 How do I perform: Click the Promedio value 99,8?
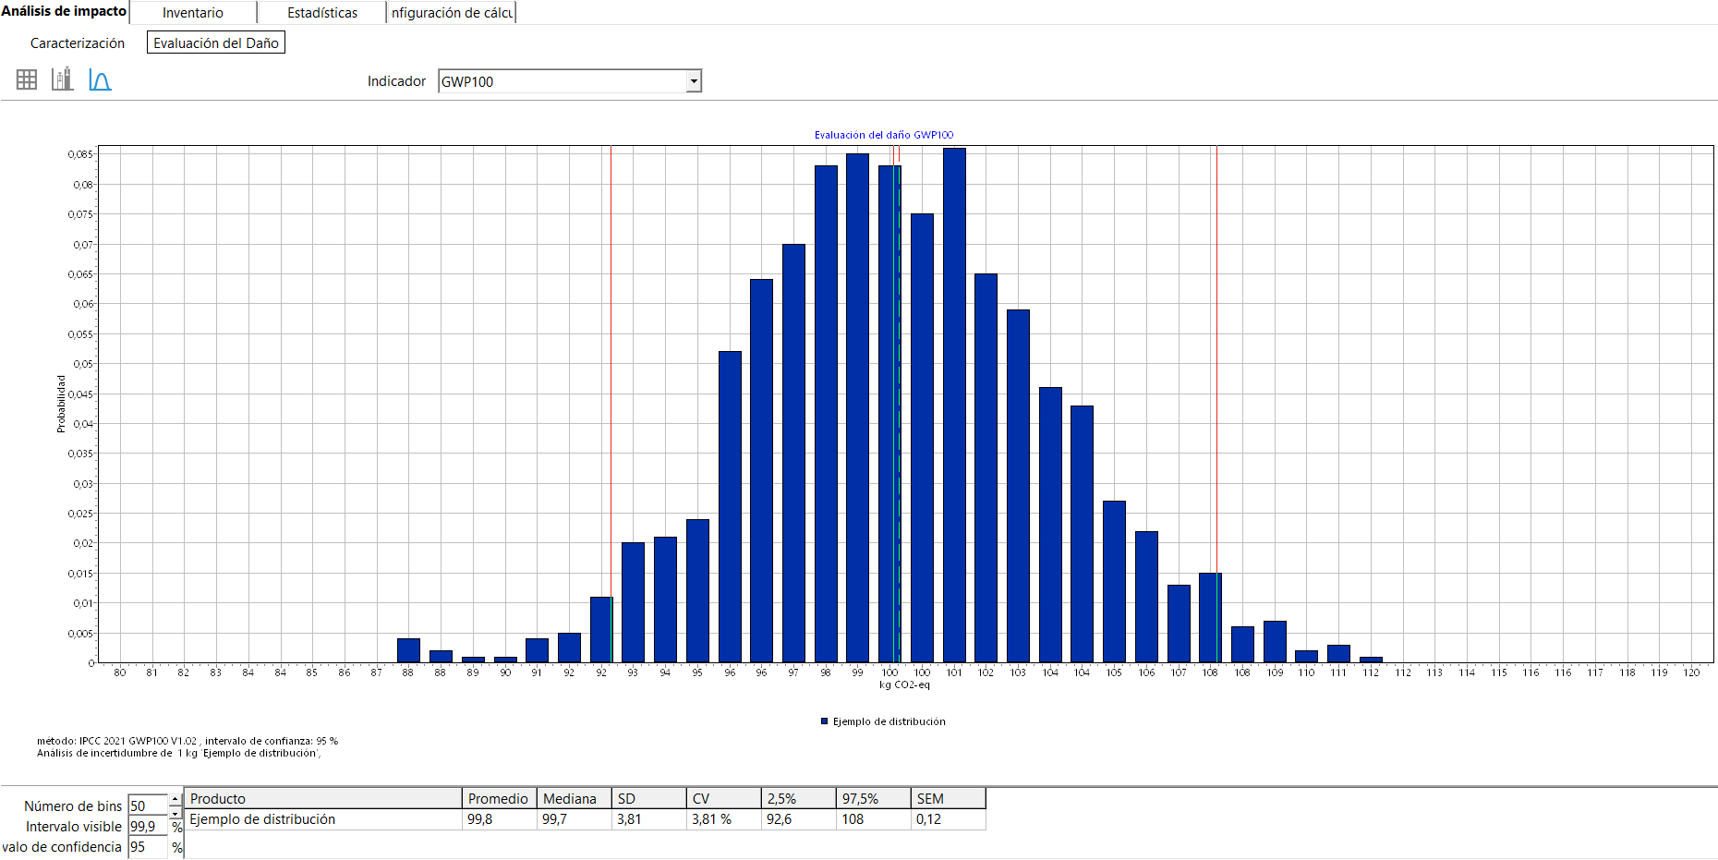499,819
